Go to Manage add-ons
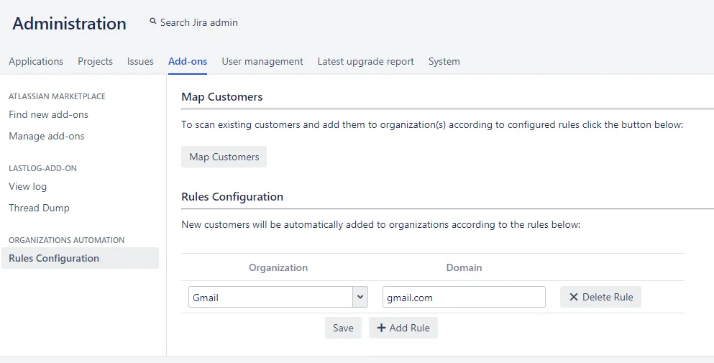Viewport: 714px width, 363px height. click(x=47, y=136)
